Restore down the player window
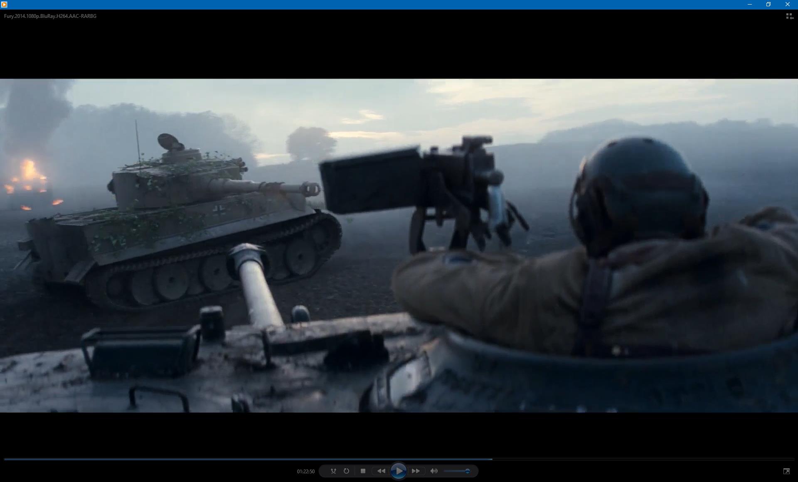The width and height of the screenshot is (798, 482). click(768, 4)
